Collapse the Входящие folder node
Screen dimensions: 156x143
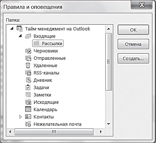click(x=20, y=36)
